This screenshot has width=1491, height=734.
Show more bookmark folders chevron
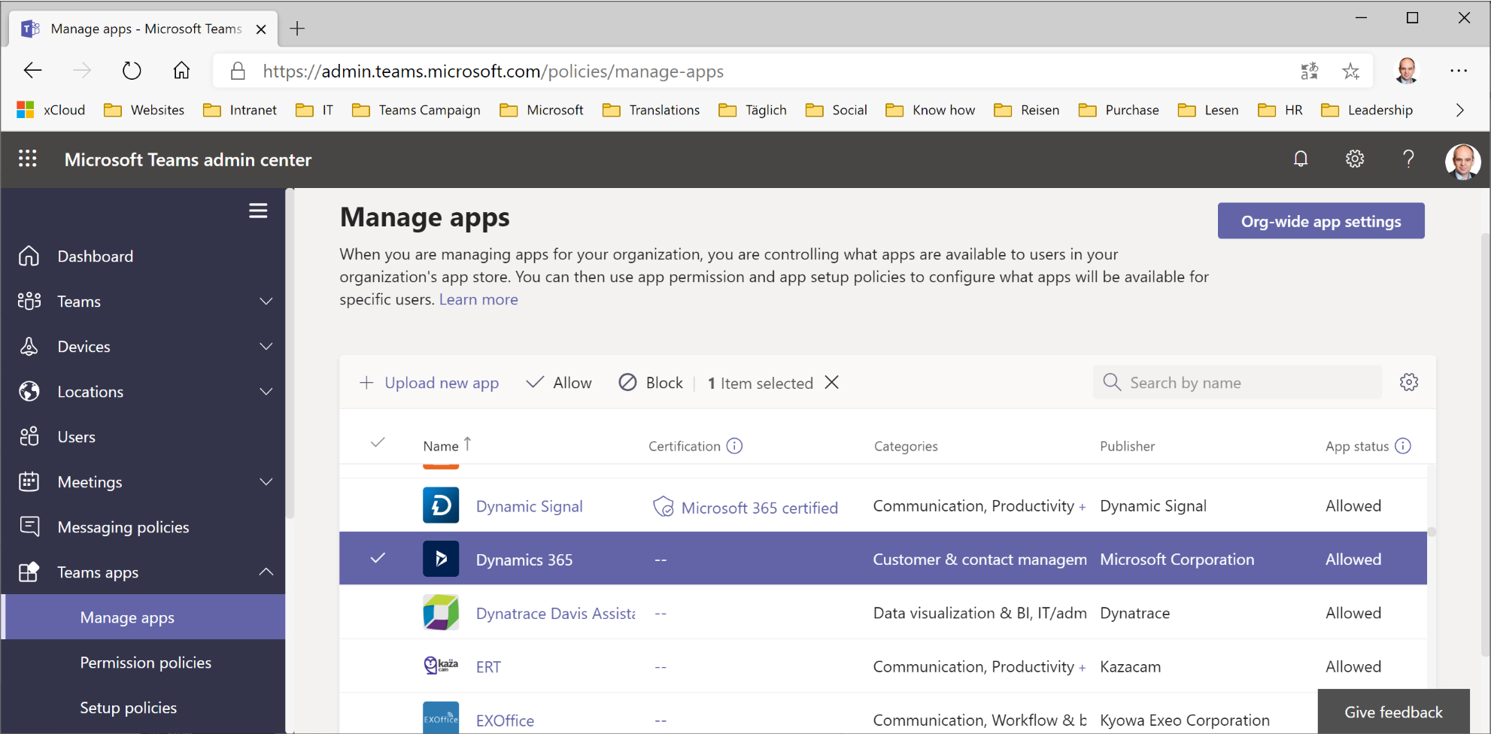tap(1459, 110)
